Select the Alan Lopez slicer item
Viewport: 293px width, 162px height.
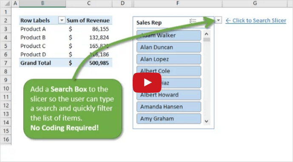pyautogui.click(x=169, y=59)
